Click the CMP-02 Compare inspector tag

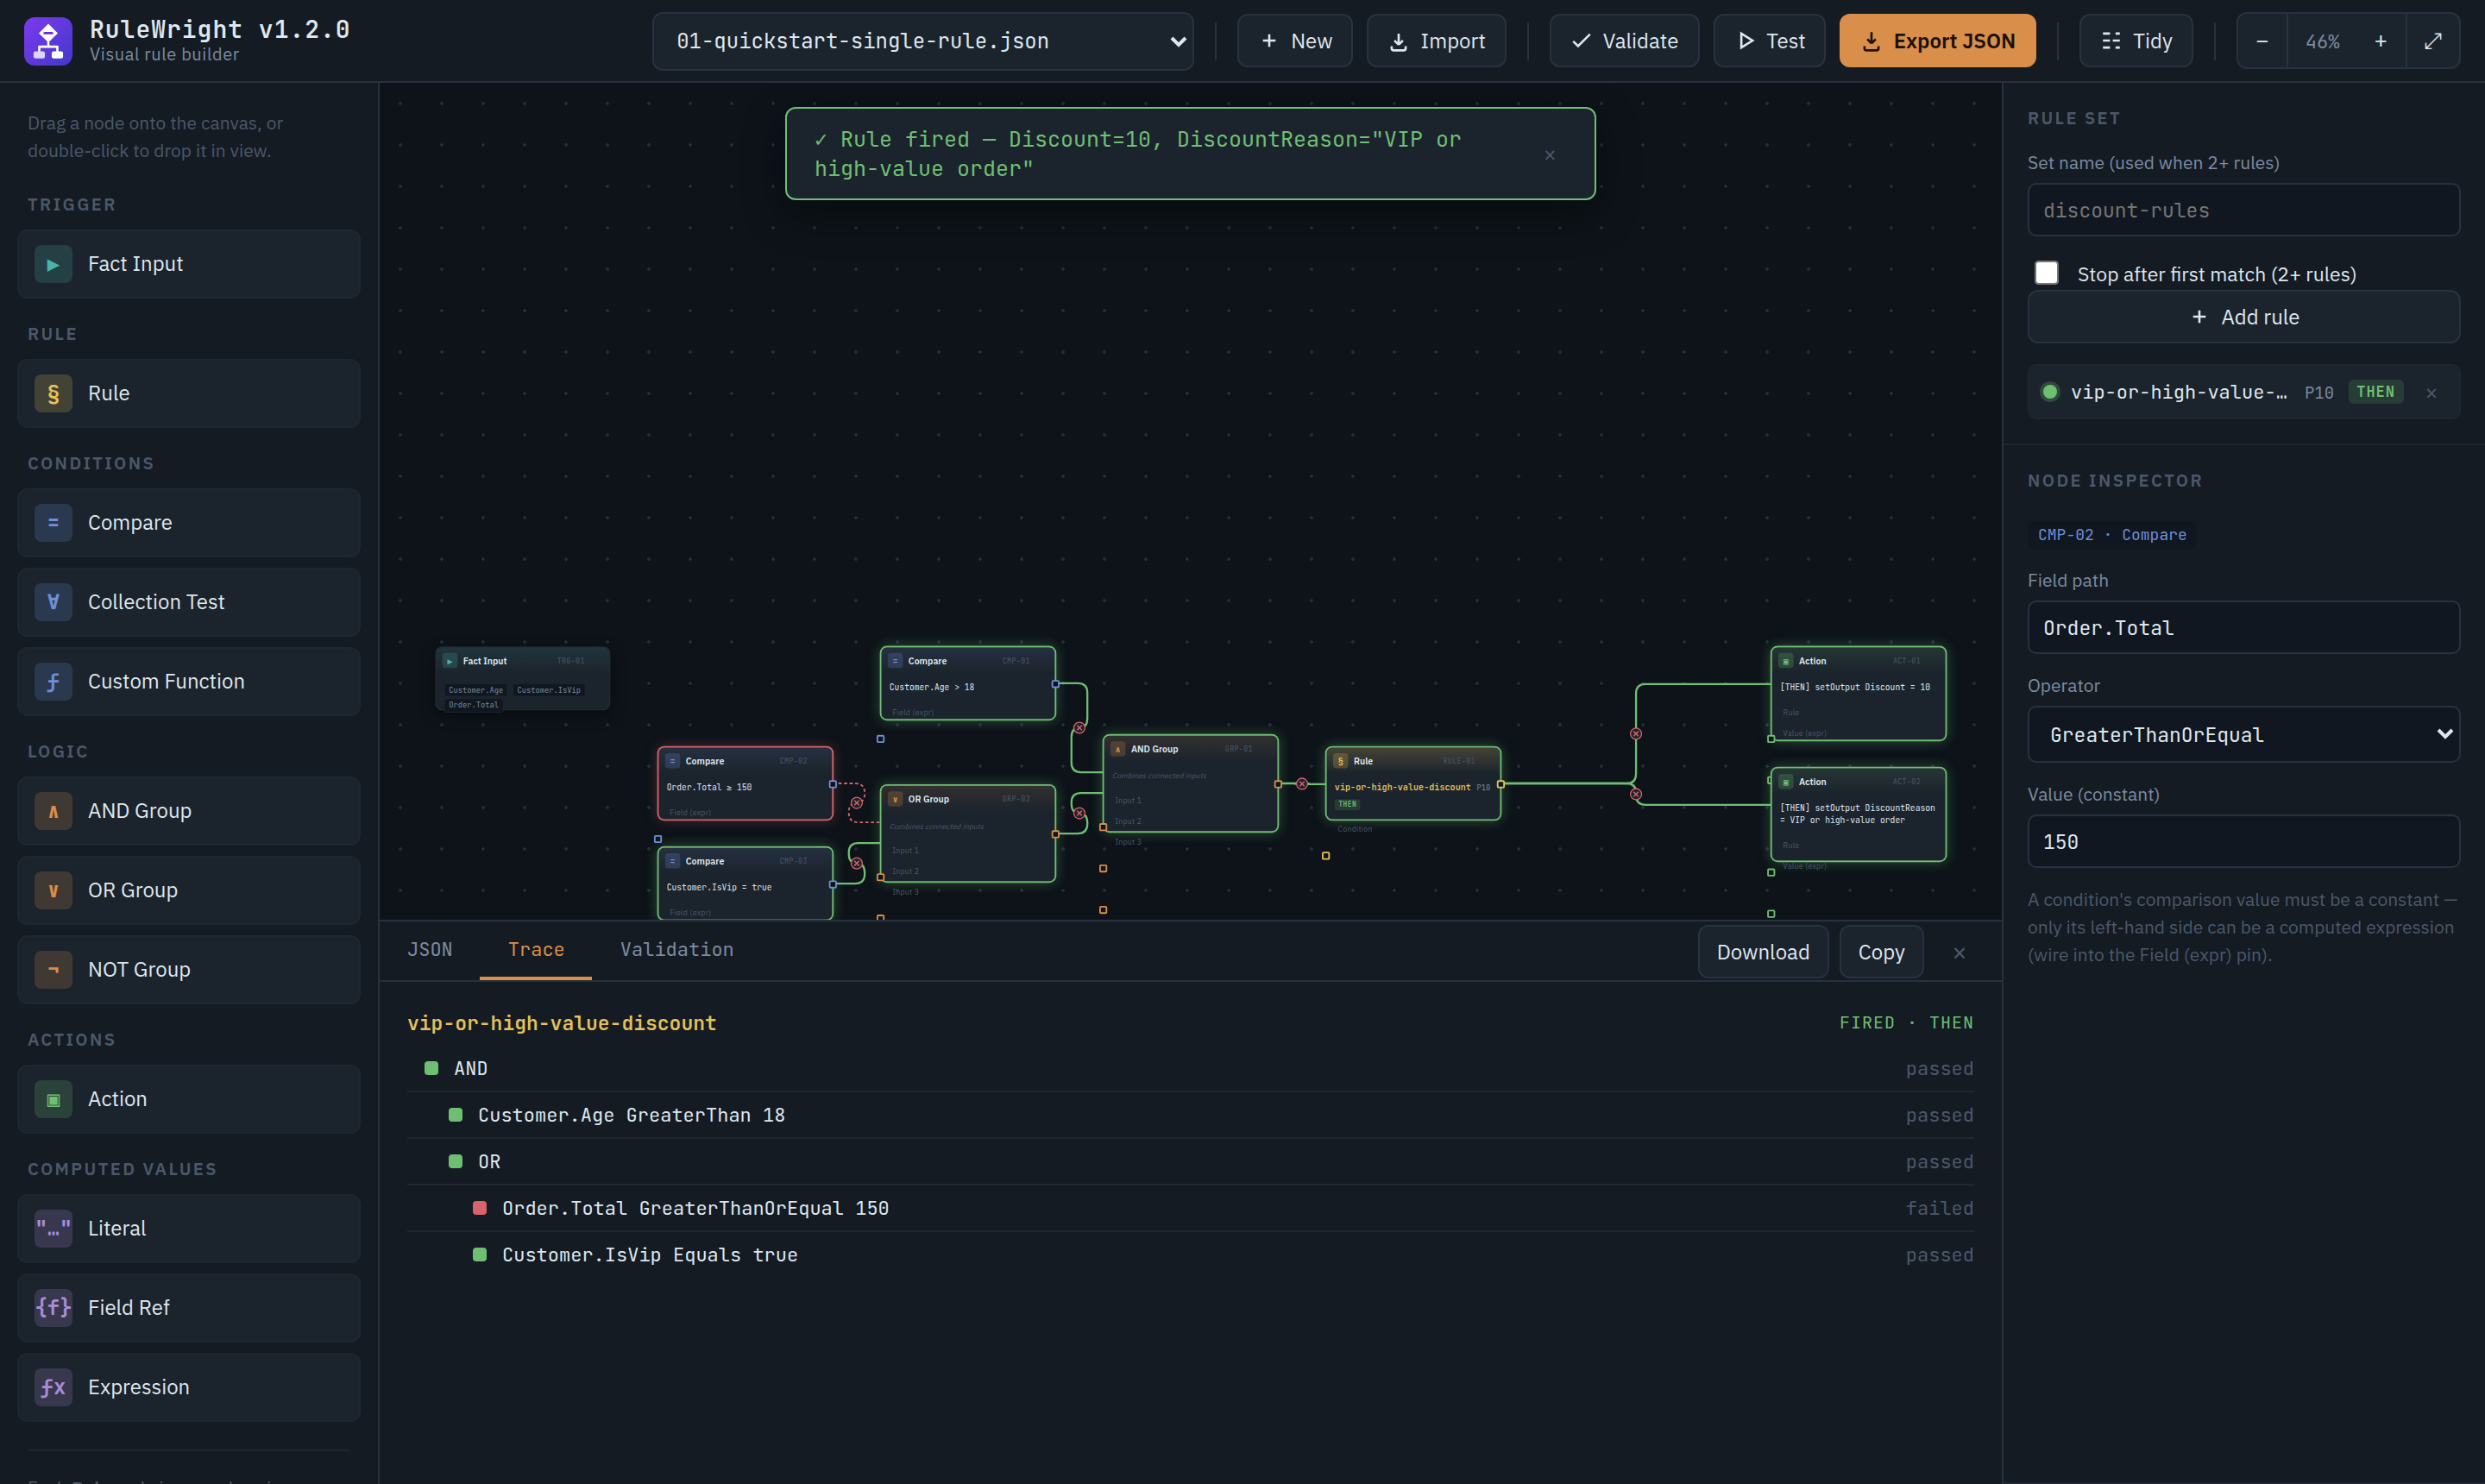pos(2112,535)
